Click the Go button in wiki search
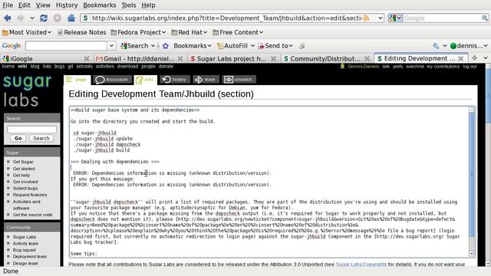Viewport: 491px width, 276px height. (18, 138)
